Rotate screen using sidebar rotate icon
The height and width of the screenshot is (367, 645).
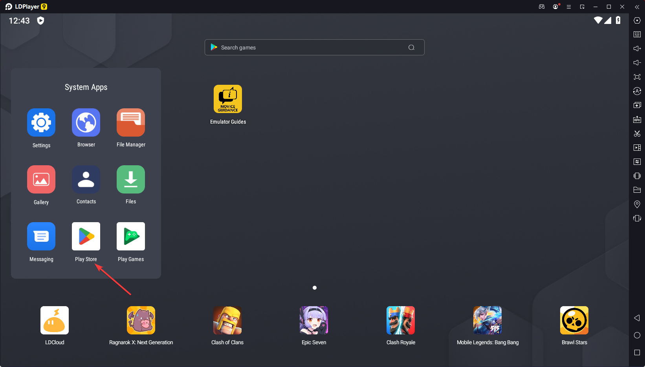[637, 218]
